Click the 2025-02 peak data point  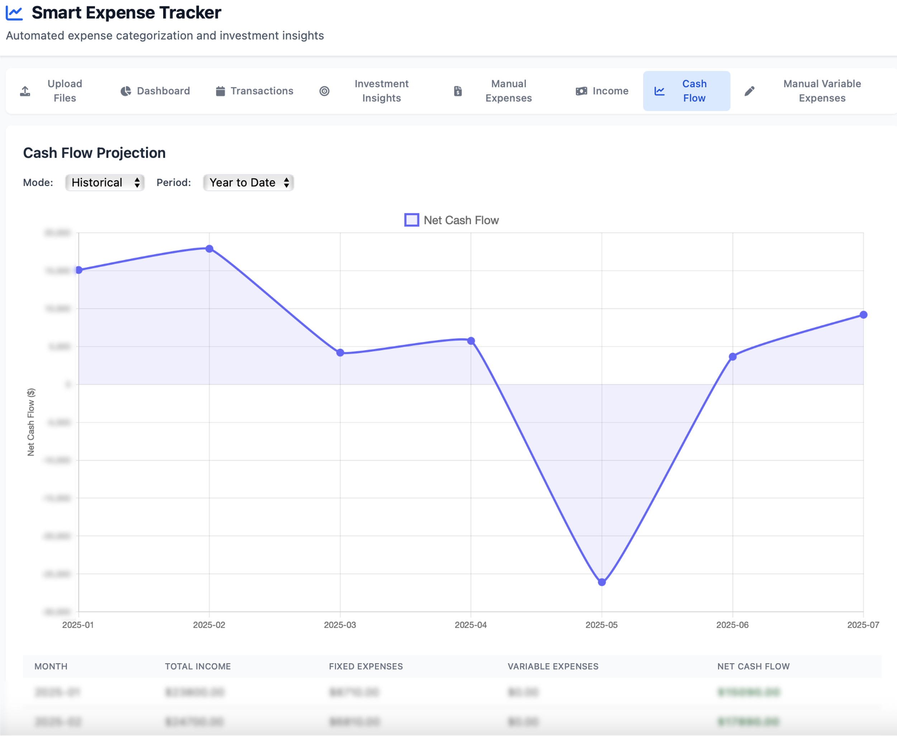point(209,249)
